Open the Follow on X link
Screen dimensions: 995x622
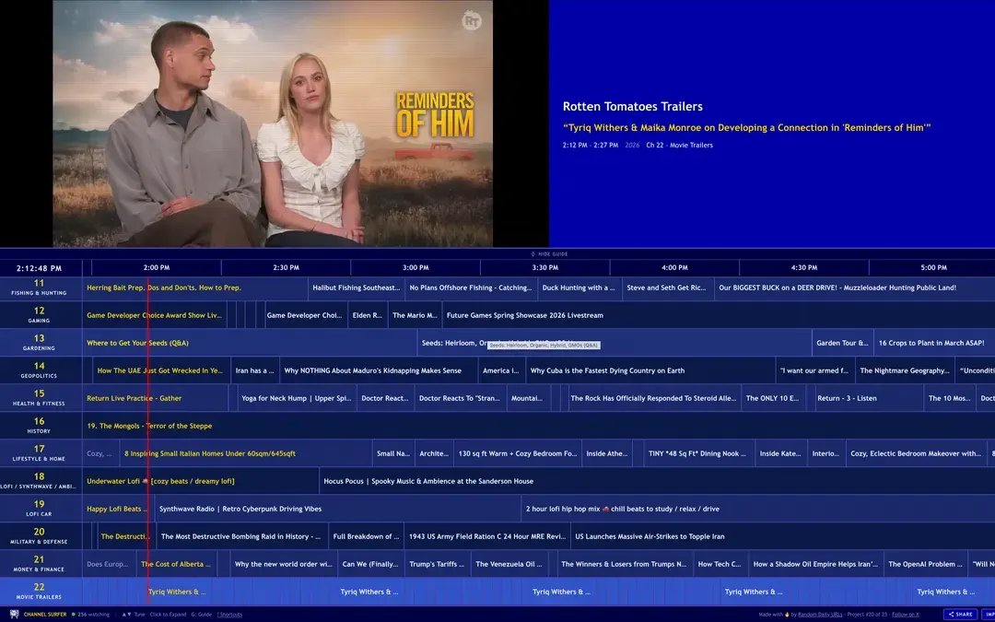click(906, 615)
